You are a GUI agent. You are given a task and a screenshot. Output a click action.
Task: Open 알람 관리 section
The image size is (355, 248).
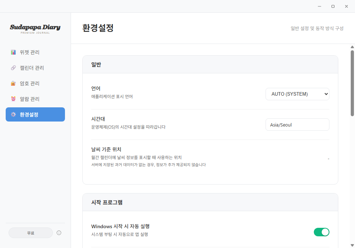(x=35, y=99)
